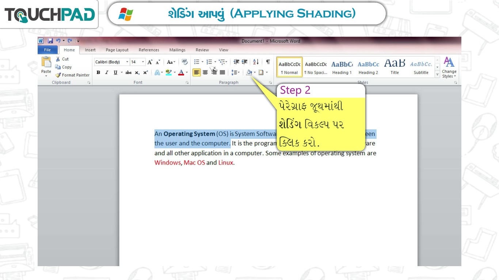Click the Shrink Font icon
499x280 pixels.
(158, 62)
